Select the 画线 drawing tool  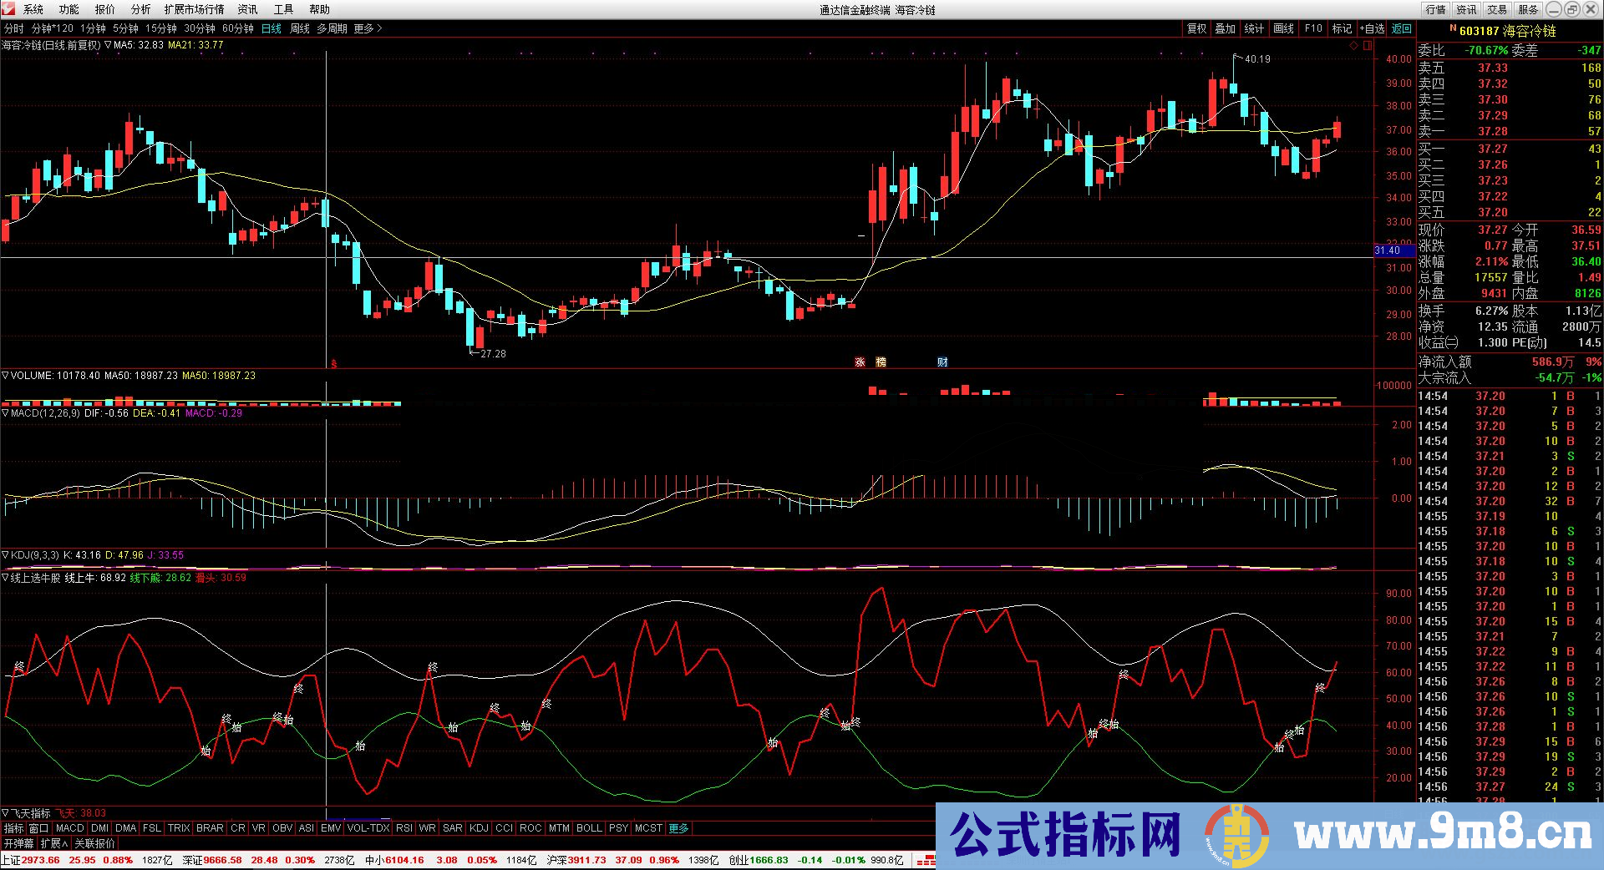[1283, 28]
